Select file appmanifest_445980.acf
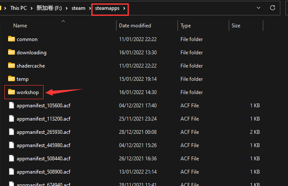288x186 pixels. [x=44, y=145]
